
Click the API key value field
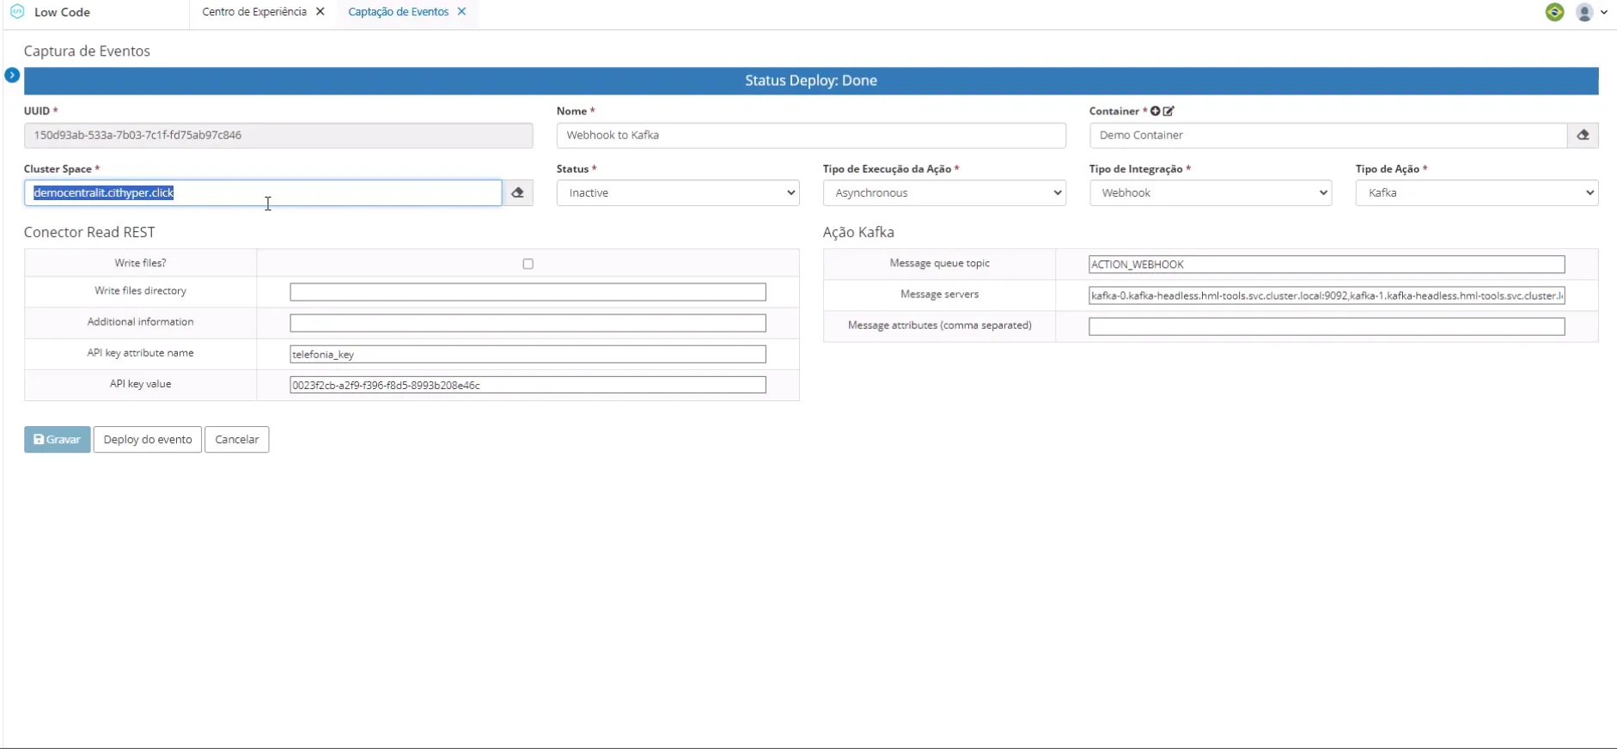pyautogui.click(x=528, y=385)
